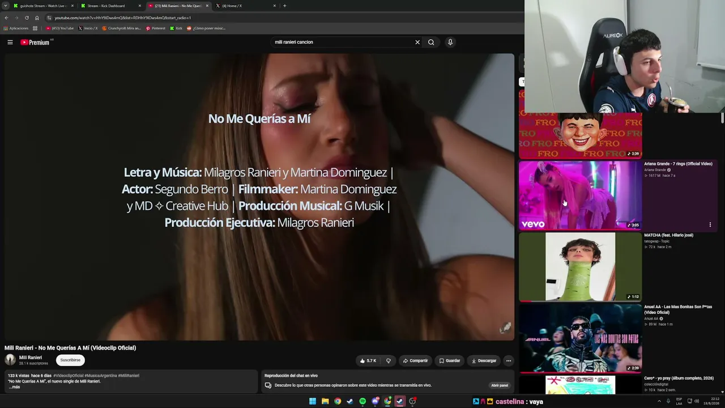Open Windows Start menu
Screen dimensions: 725x408
[x=312, y=401]
